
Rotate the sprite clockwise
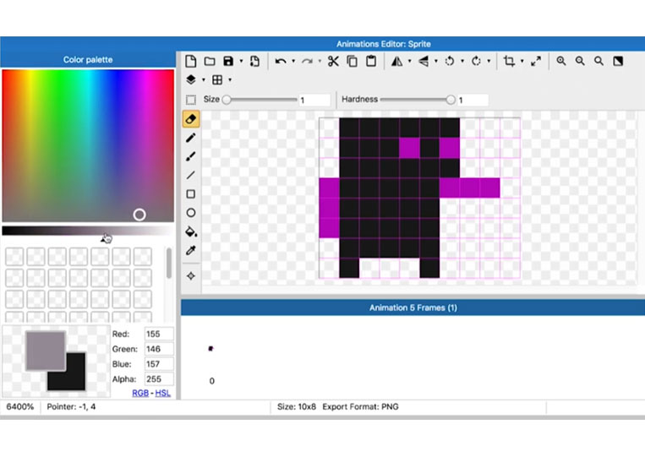click(476, 61)
